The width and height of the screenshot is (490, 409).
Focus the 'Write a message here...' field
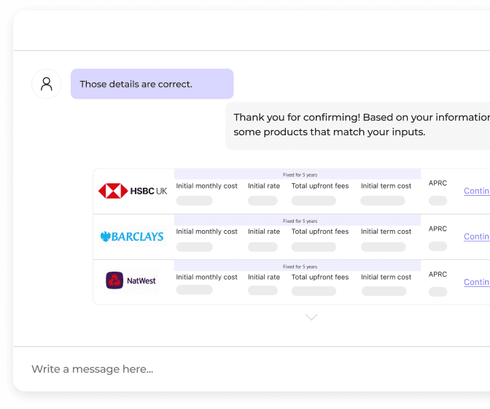click(252, 369)
